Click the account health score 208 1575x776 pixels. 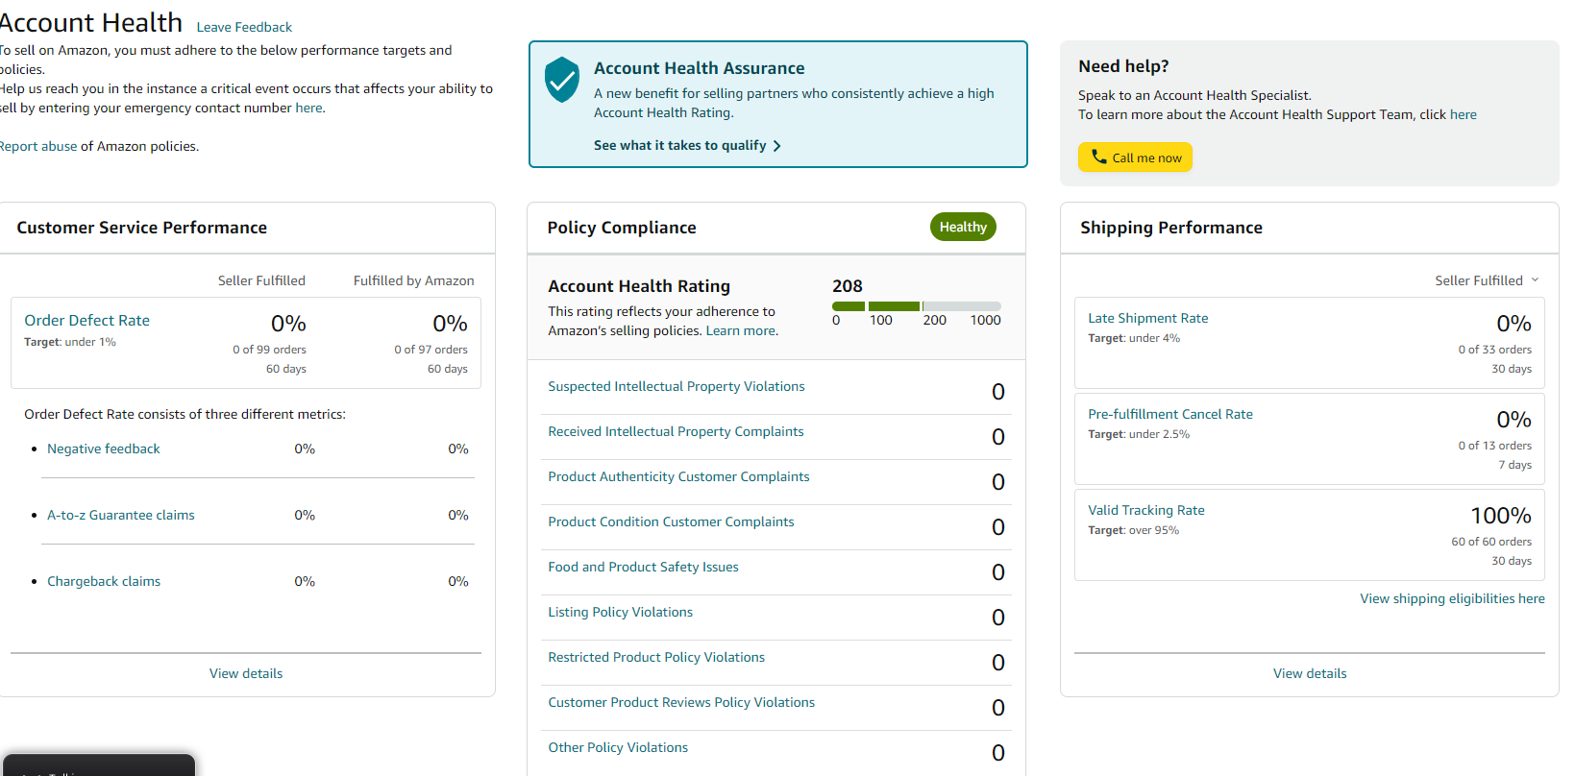pyautogui.click(x=848, y=286)
